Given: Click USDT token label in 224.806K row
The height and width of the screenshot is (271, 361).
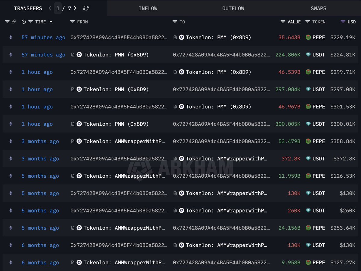Looking at the screenshot, I should point(319,55).
